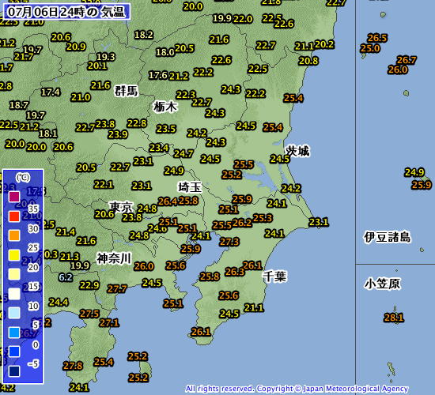Select the 神奈川 prefecture label

click(x=114, y=258)
